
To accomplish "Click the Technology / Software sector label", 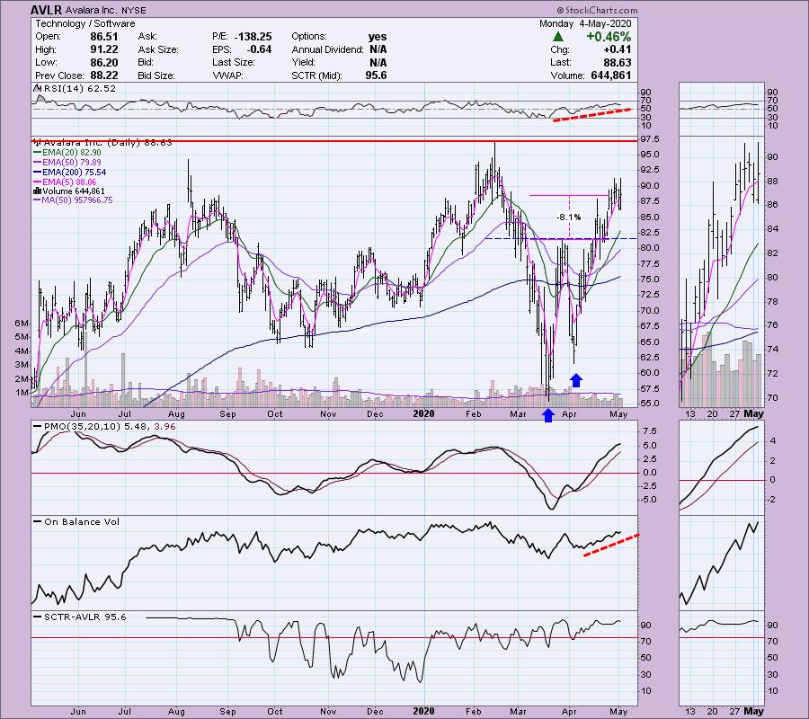I will [85, 23].
